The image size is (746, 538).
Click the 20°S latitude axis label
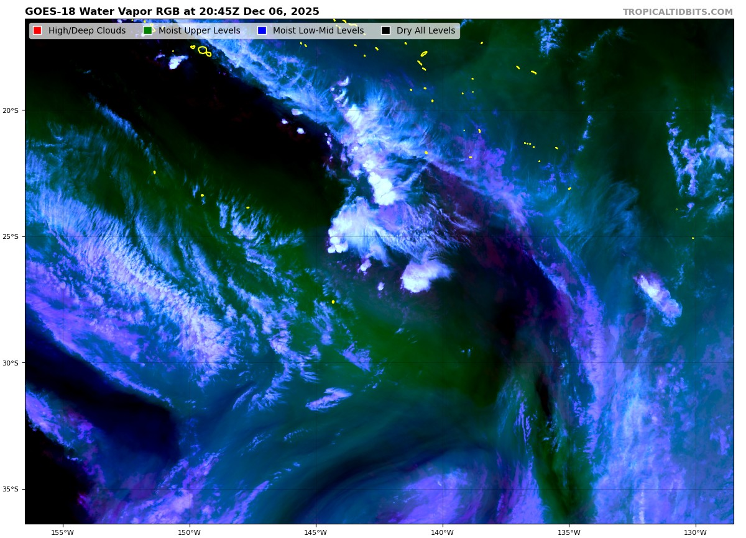point(11,110)
